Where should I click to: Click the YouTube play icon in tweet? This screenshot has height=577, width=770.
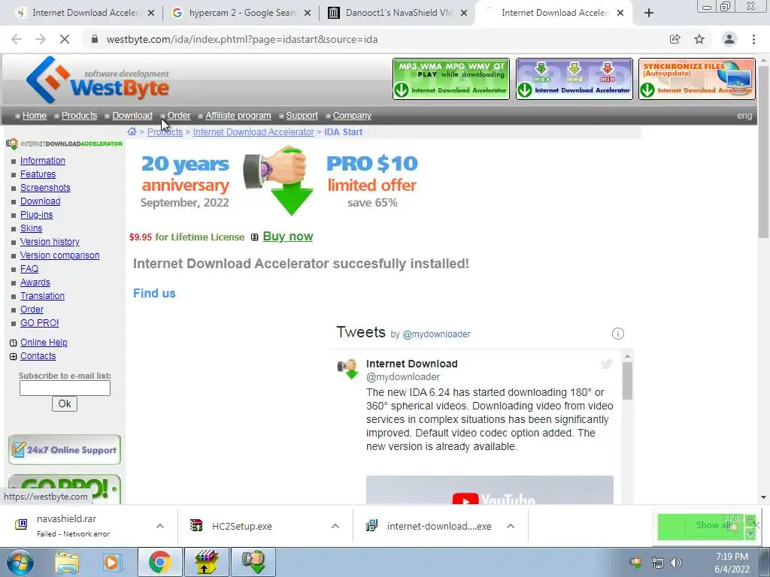pyautogui.click(x=465, y=499)
